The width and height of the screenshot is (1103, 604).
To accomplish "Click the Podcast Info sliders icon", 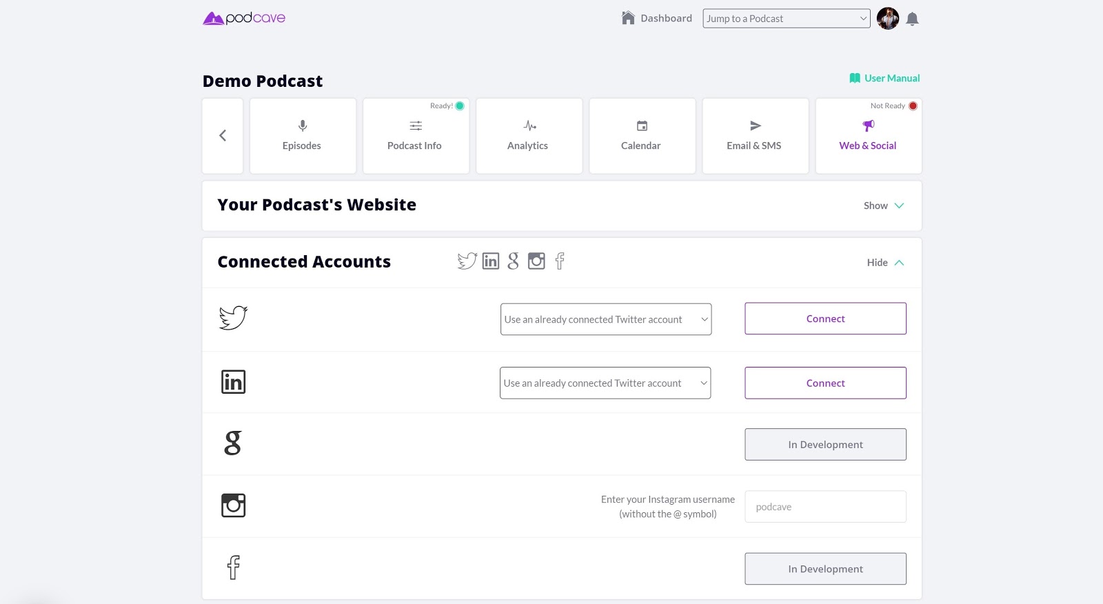I will (416, 125).
